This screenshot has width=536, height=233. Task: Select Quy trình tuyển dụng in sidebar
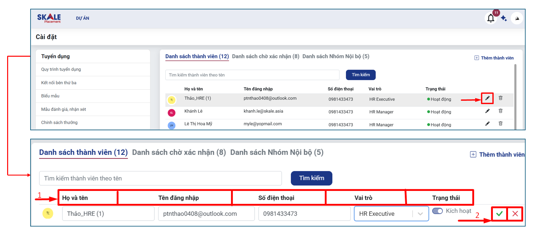point(61,69)
